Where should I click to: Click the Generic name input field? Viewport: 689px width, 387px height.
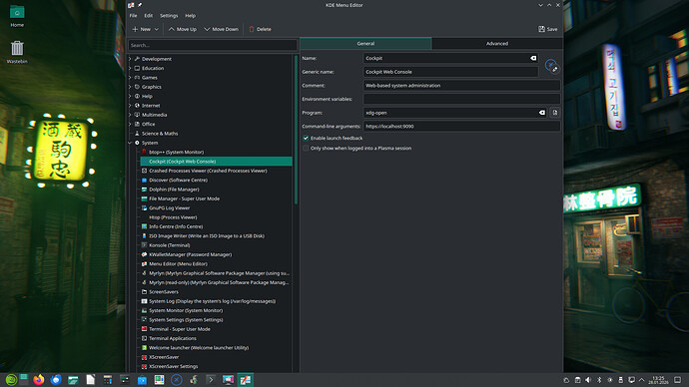coord(450,72)
